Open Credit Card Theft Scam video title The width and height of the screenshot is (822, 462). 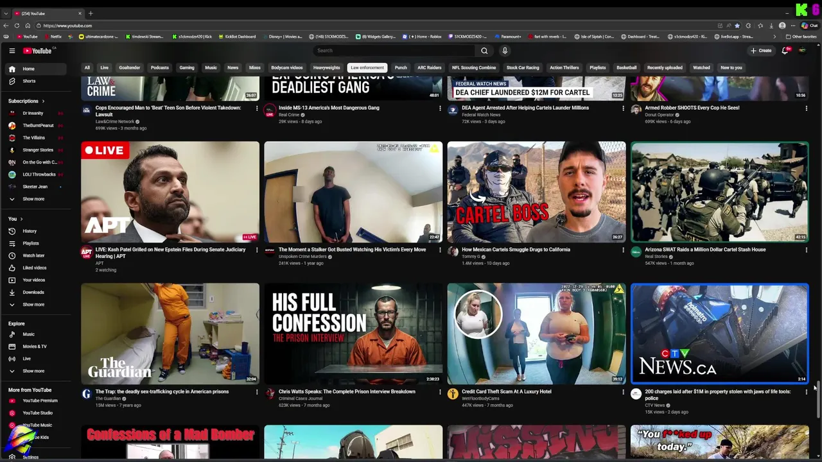(506, 391)
